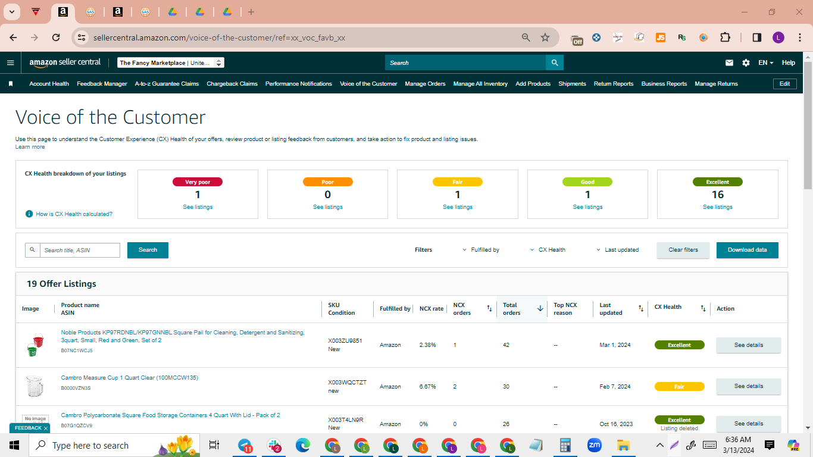Screen dimensions: 813x457
Task: Open the Chrome profile avatar L
Action: coord(778,37)
